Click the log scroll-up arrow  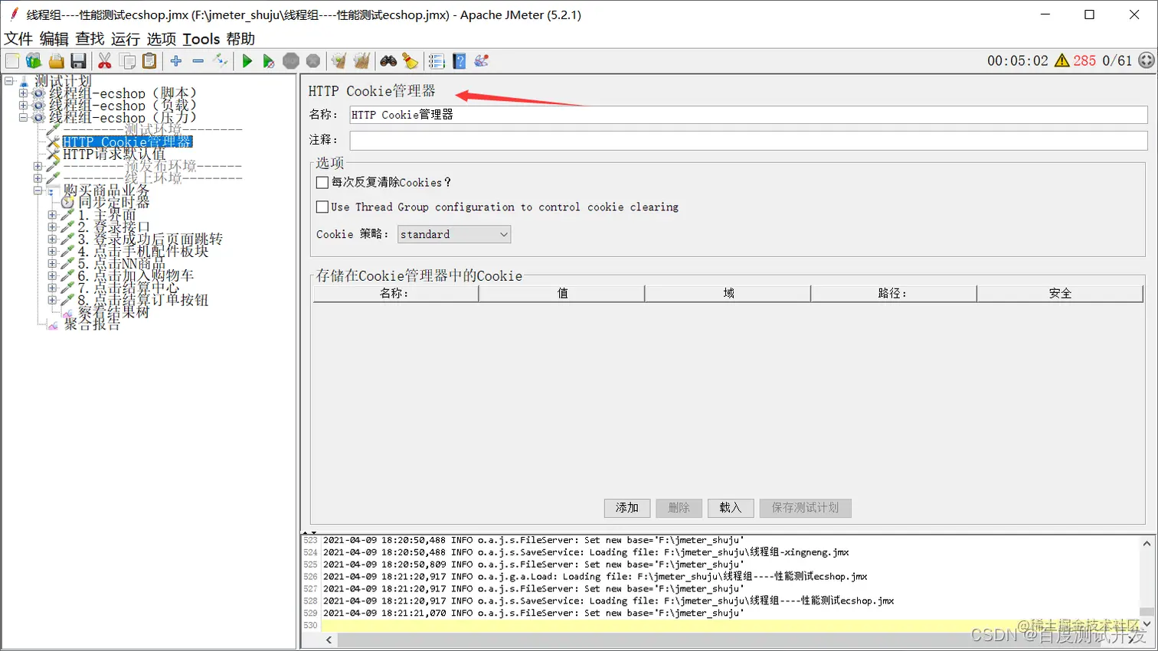(1147, 543)
